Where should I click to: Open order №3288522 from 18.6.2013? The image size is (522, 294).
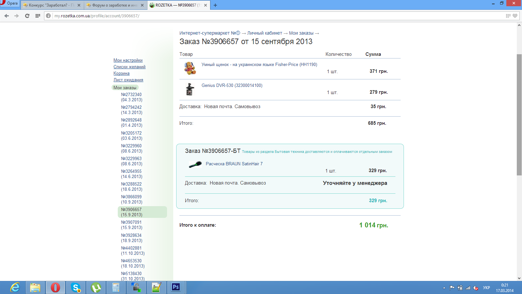131,187
